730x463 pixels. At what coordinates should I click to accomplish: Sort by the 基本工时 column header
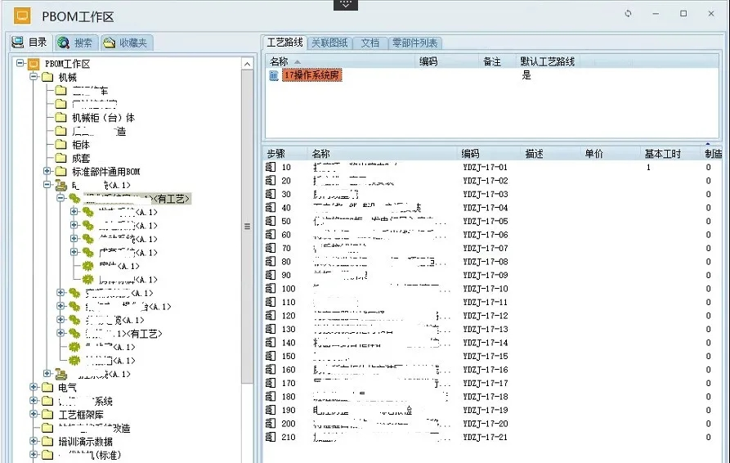663,153
